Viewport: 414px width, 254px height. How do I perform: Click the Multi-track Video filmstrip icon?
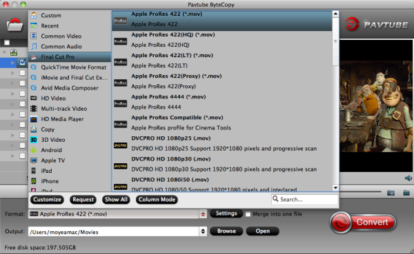pyautogui.click(x=34, y=109)
